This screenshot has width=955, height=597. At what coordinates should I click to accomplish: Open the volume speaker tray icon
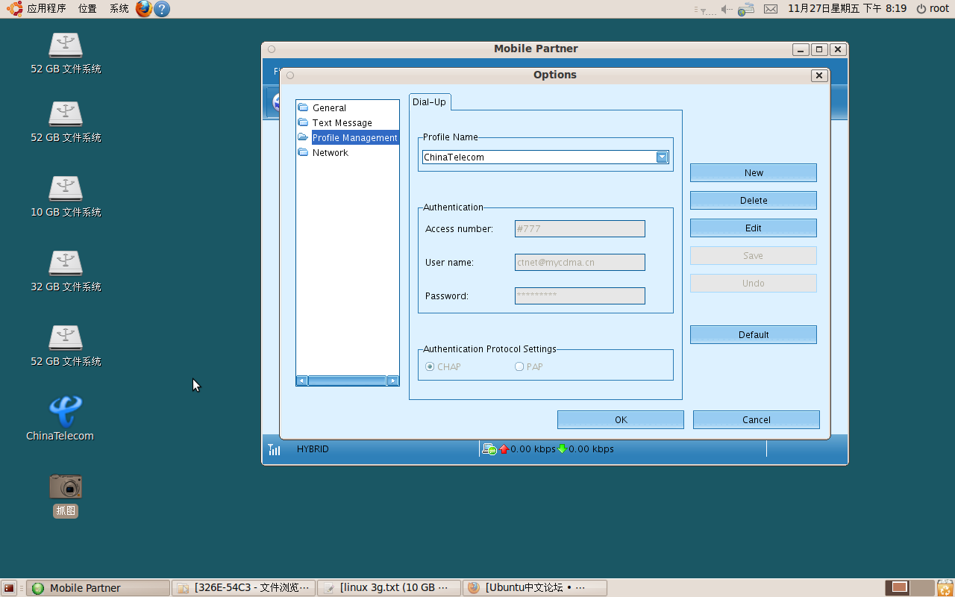click(x=727, y=9)
